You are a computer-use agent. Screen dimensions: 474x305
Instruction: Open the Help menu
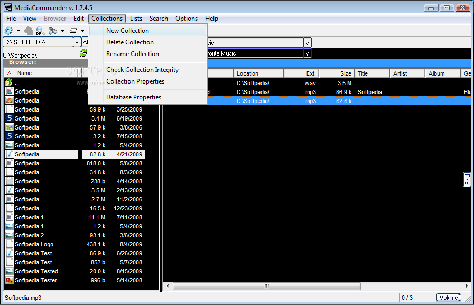click(211, 19)
